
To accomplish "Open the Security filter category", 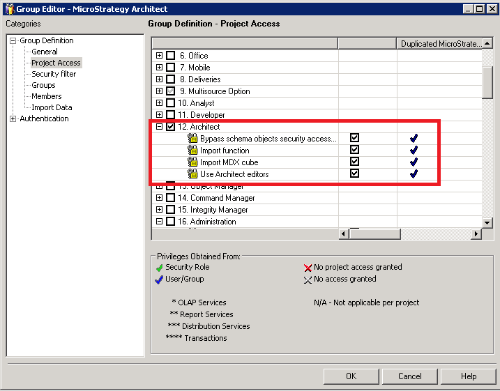I will click(x=54, y=74).
